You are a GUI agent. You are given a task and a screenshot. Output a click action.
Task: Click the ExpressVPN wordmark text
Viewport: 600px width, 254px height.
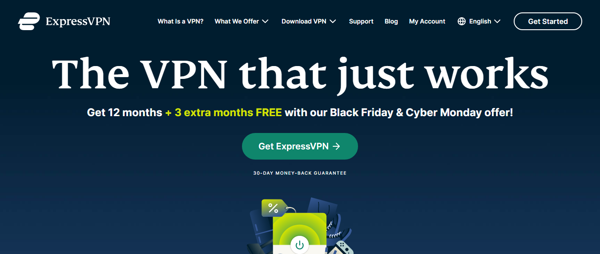pyautogui.click(x=78, y=21)
